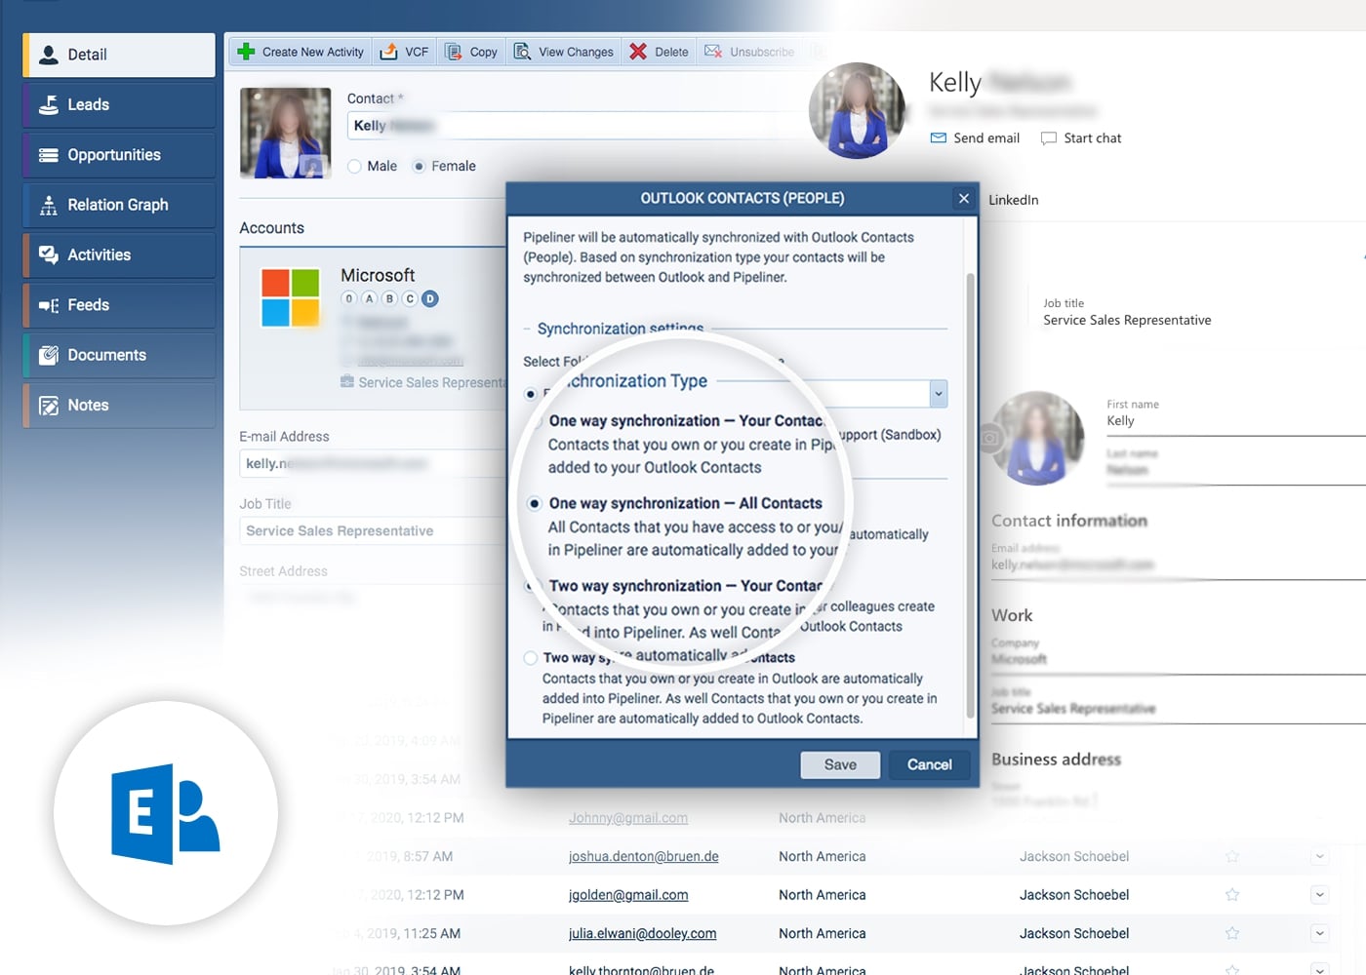Image resolution: width=1366 pixels, height=975 pixels.
Task: Click the Copy contact icon
Action: (454, 51)
